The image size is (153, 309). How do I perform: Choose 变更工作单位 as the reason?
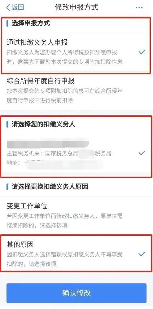click(x=76, y=215)
